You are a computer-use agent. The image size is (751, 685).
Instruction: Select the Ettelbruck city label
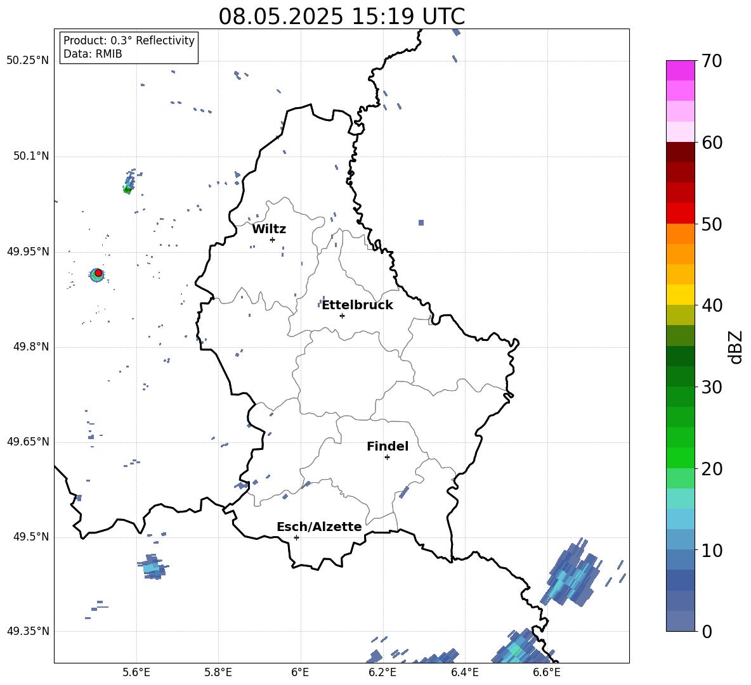coord(357,305)
